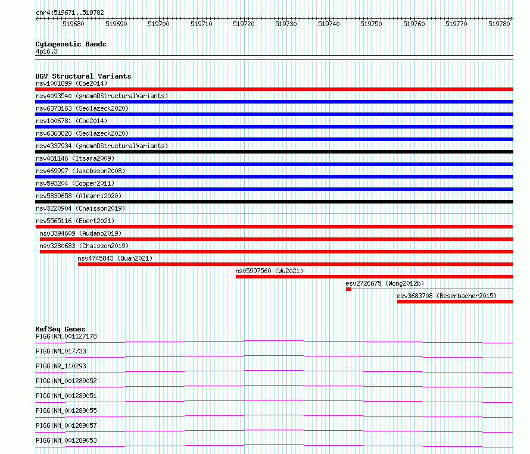Click the thin blue line under nsv3220904
Viewport: 530px width, 454px height.
click(x=274, y=214)
